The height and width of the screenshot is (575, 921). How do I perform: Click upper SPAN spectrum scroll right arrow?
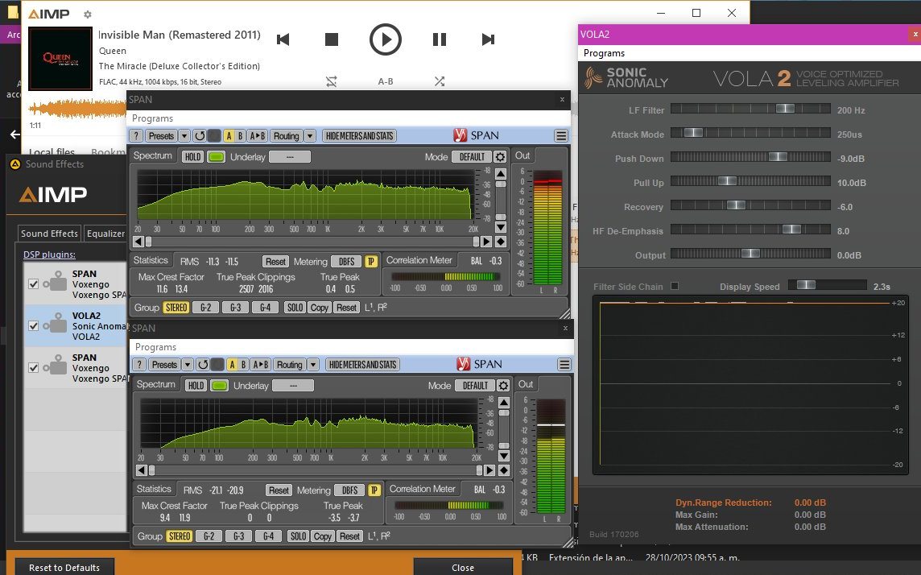tap(485, 242)
